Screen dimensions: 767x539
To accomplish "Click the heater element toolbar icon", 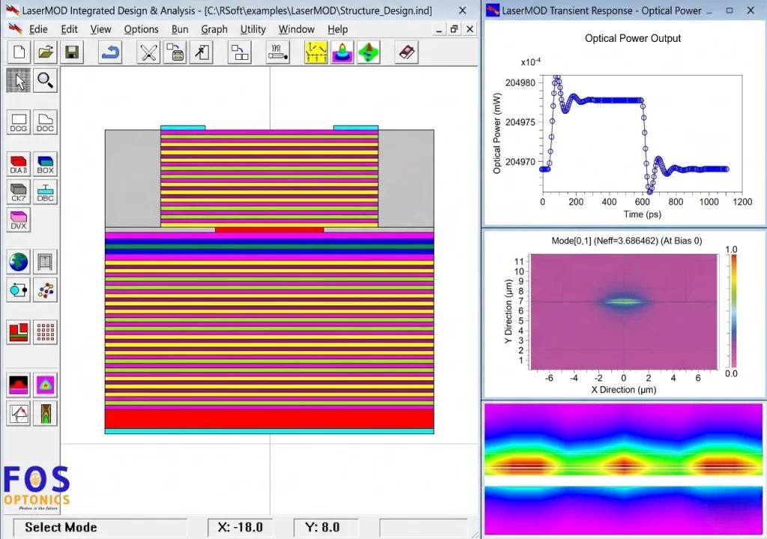I will point(277,52).
